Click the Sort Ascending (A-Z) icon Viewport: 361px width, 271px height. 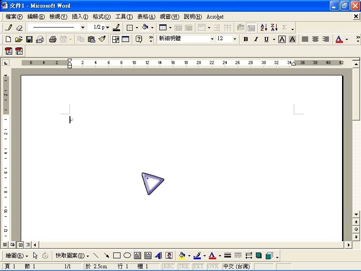pos(264,28)
